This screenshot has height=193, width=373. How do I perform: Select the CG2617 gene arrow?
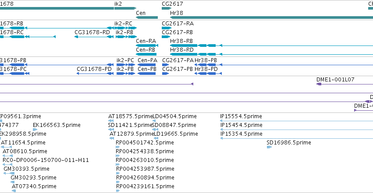coord(167,8)
